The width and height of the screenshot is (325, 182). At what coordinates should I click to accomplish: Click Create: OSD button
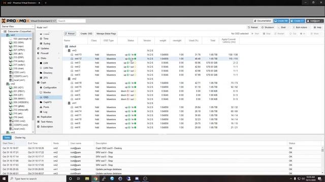pos(86,34)
